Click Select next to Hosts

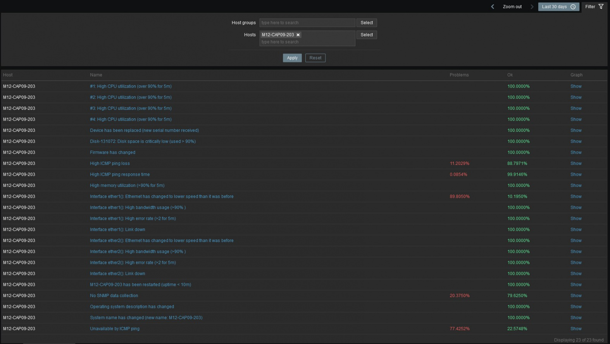[367, 35]
